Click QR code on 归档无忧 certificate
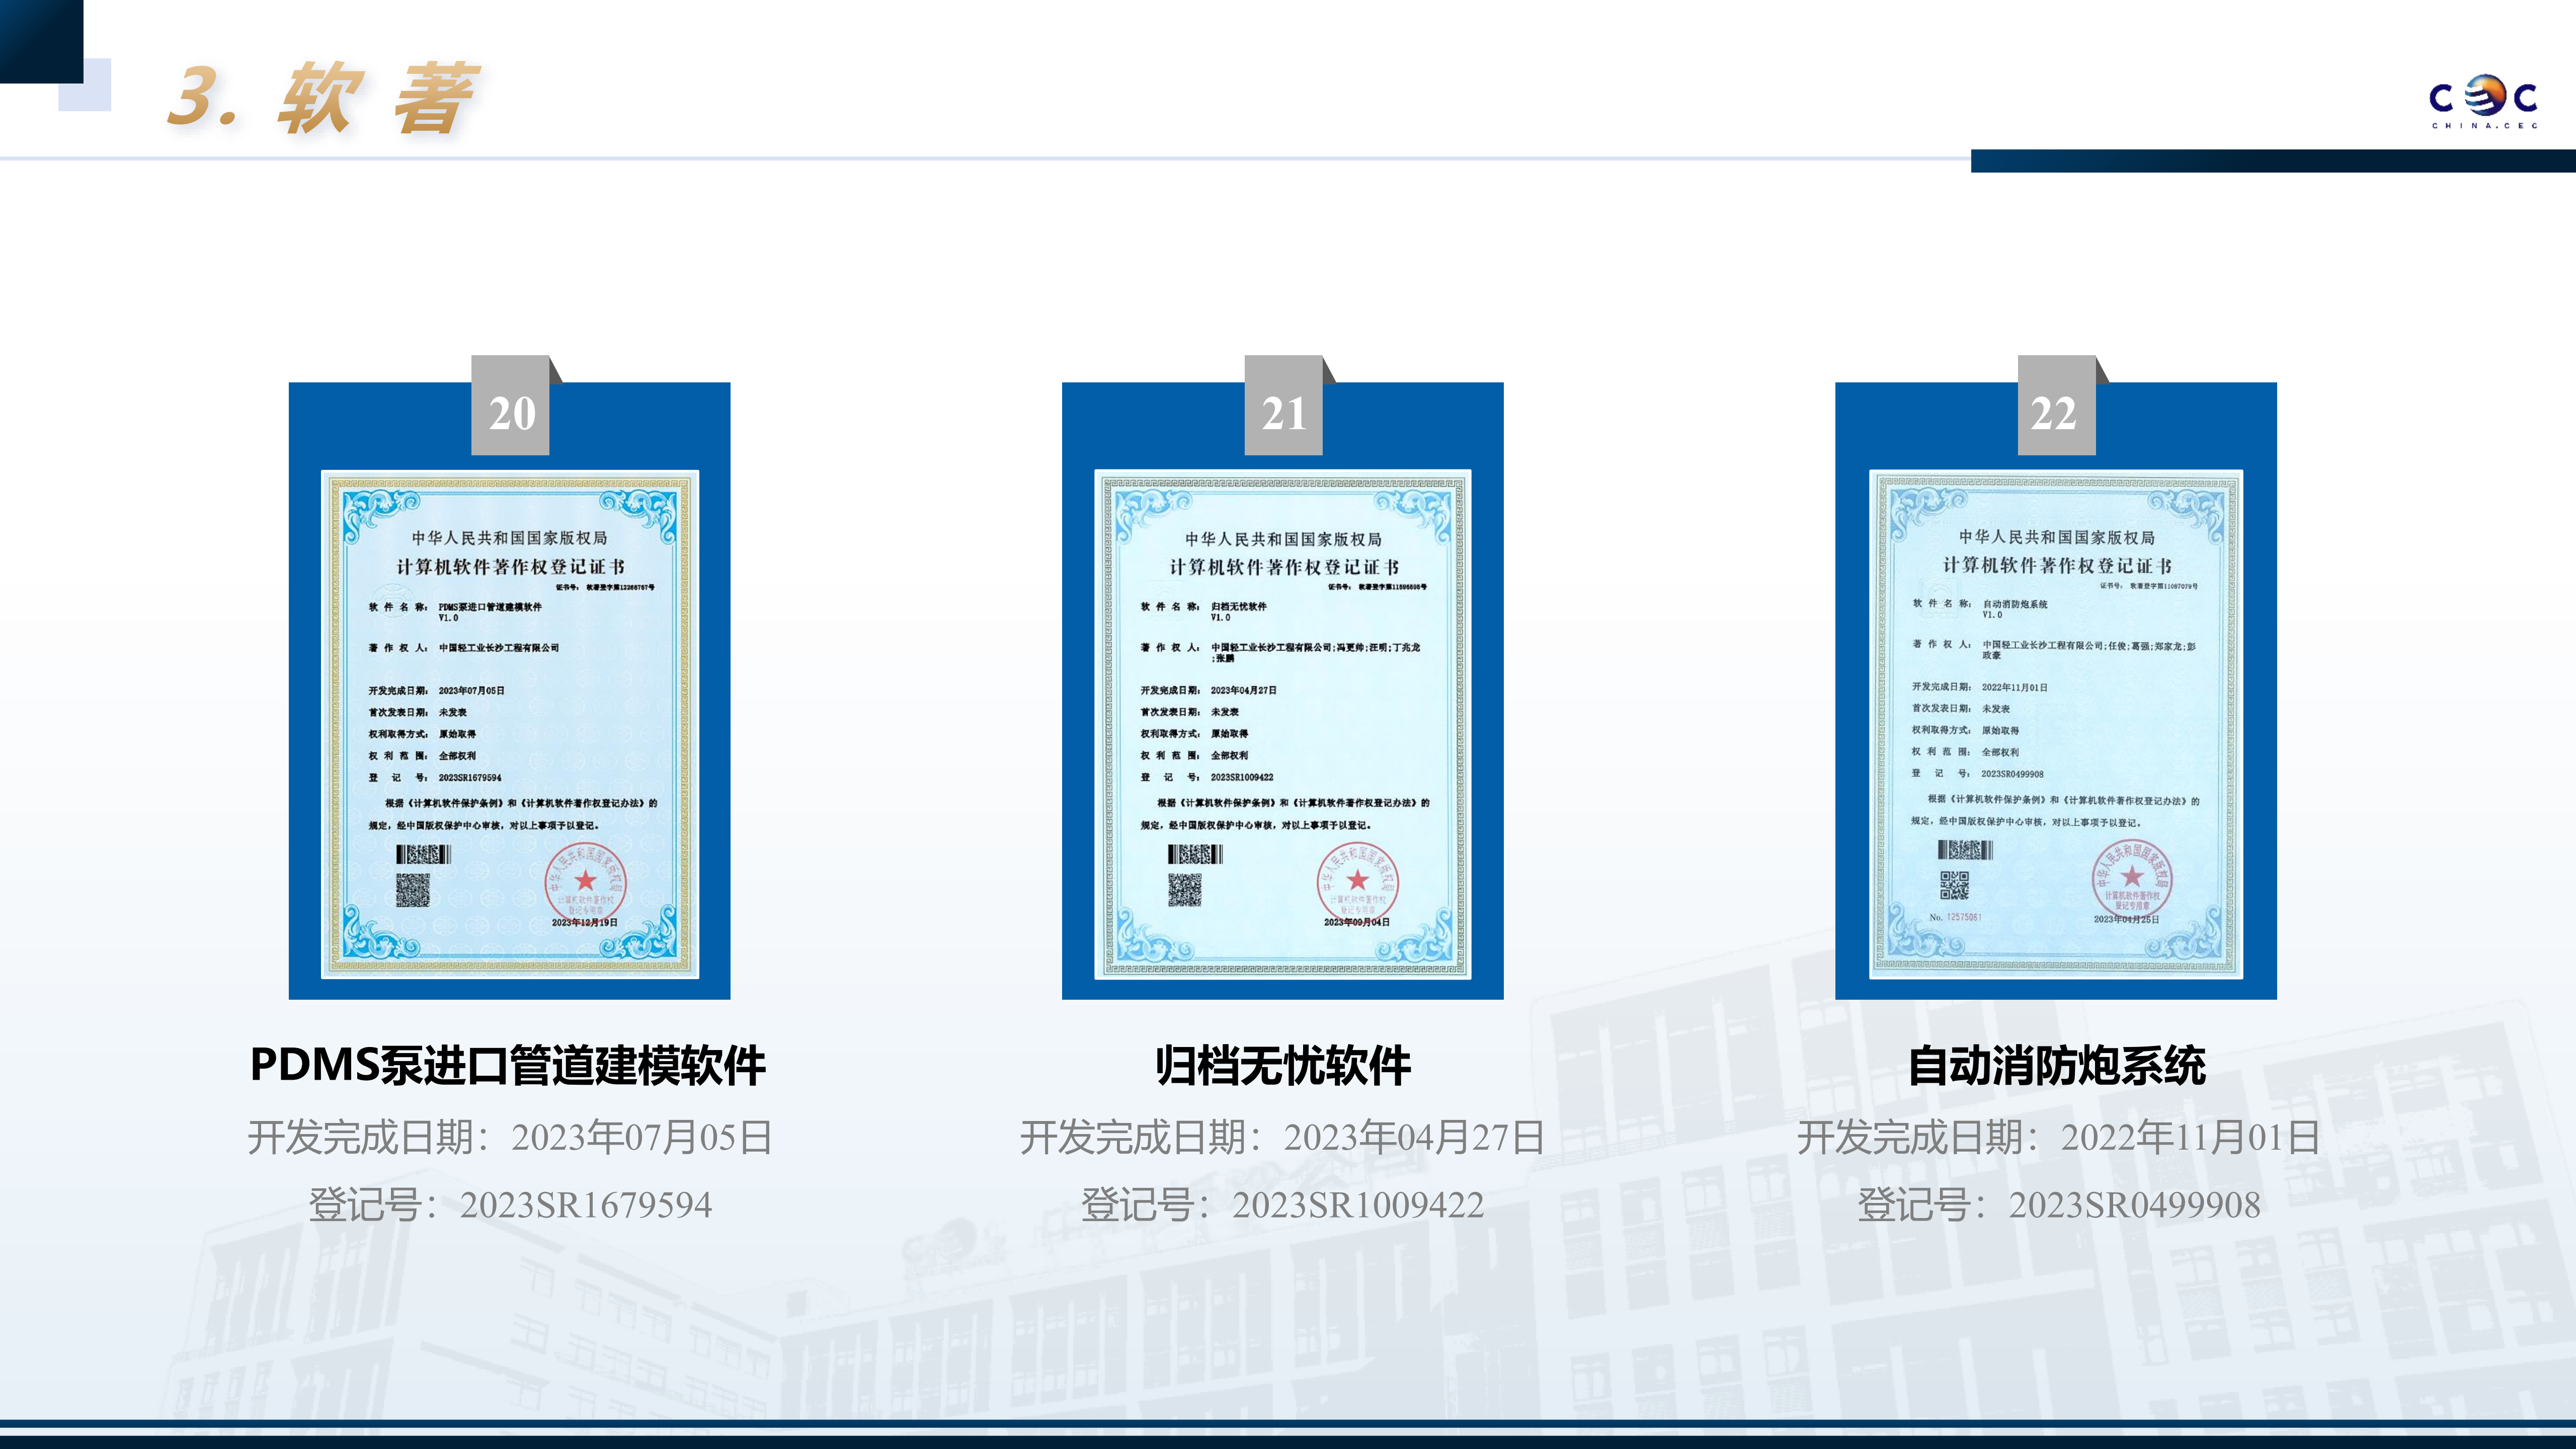The image size is (2576, 1449). tap(1185, 890)
